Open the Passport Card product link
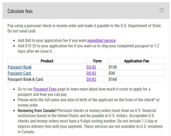 coord(20,73)
